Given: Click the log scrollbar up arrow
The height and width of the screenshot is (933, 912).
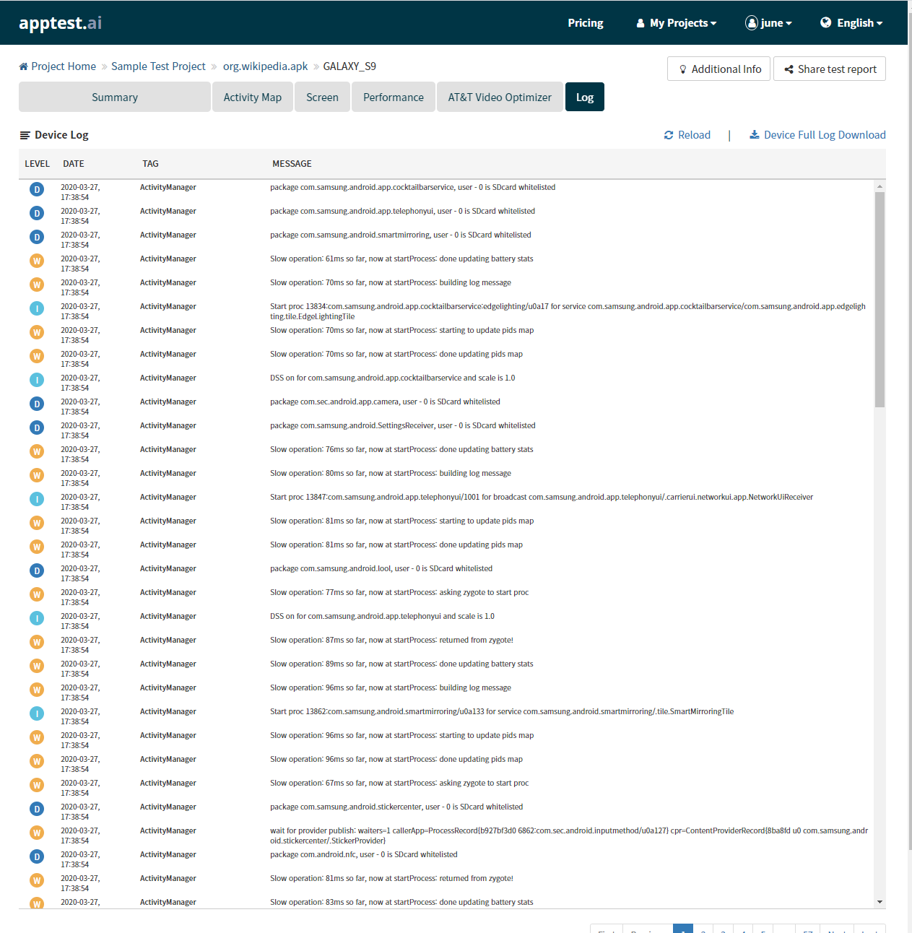Looking at the screenshot, I should tap(880, 186).
